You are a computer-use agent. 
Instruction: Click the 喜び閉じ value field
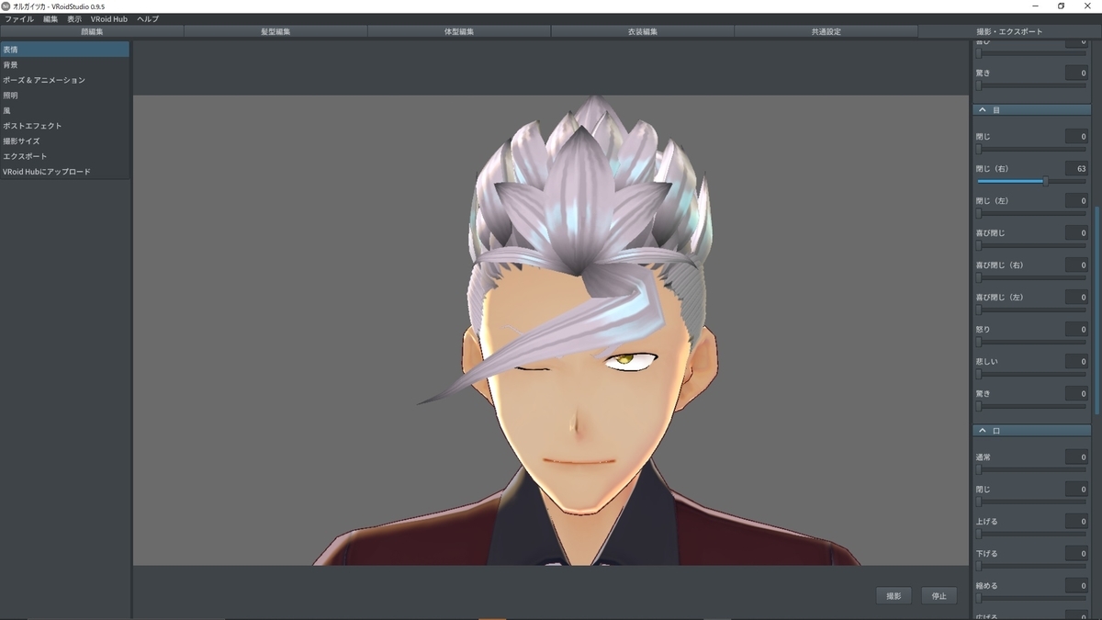tap(1077, 233)
